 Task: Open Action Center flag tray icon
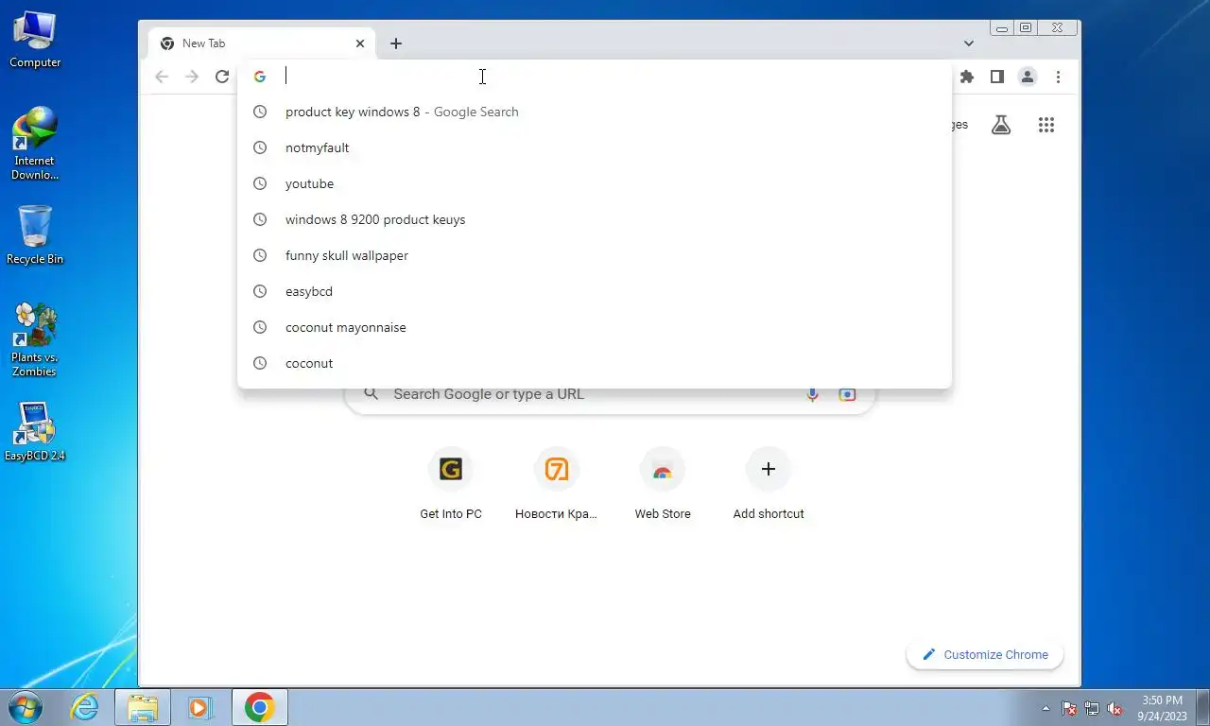[x=1069, y=708]
